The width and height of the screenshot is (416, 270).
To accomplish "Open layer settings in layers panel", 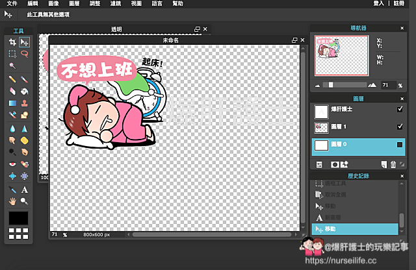I will click(319, 165).
